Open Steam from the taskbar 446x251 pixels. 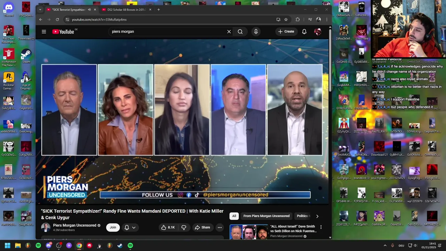pos(120,245)
